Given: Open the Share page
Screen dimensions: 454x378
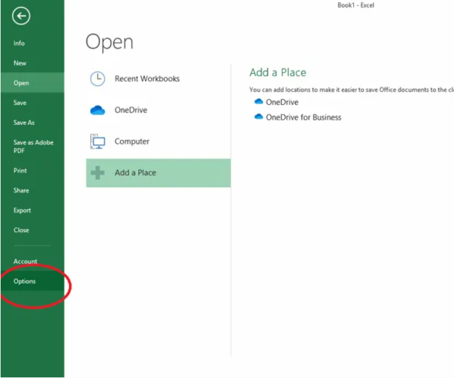Looking at the screenshot, I should (21, 190).
